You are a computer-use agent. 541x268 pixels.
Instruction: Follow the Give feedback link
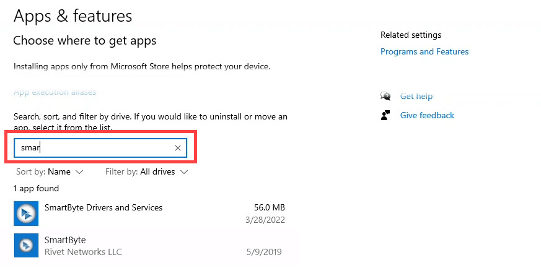pyautogui.click(x=427, y=115)
